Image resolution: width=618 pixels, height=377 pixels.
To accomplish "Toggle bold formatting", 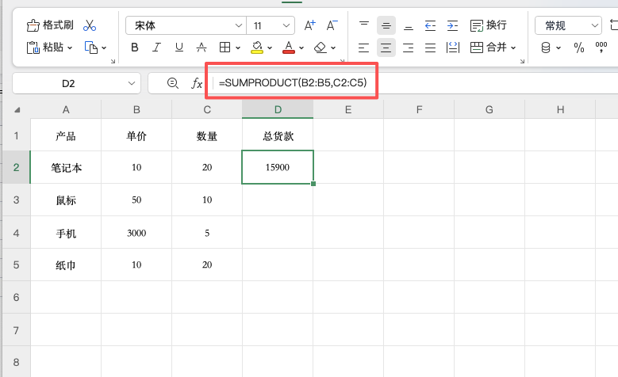I will pyautogui.click(x=134, y=48).
